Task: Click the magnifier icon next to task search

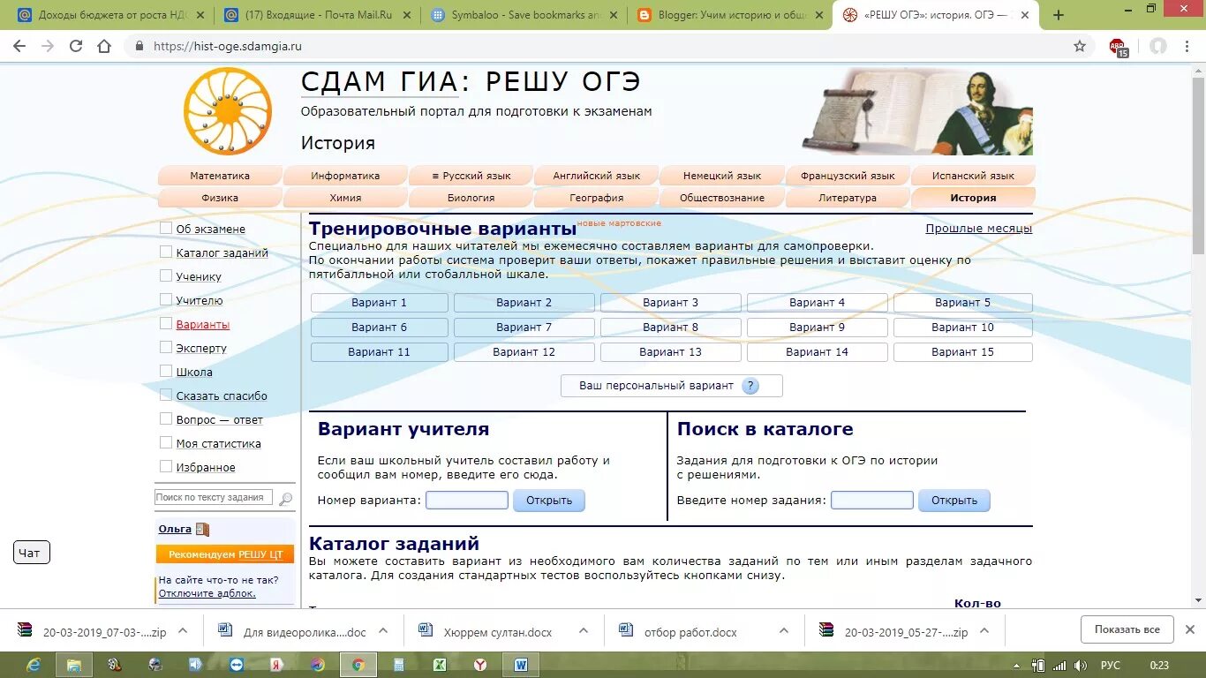Action: pos(285,499)
